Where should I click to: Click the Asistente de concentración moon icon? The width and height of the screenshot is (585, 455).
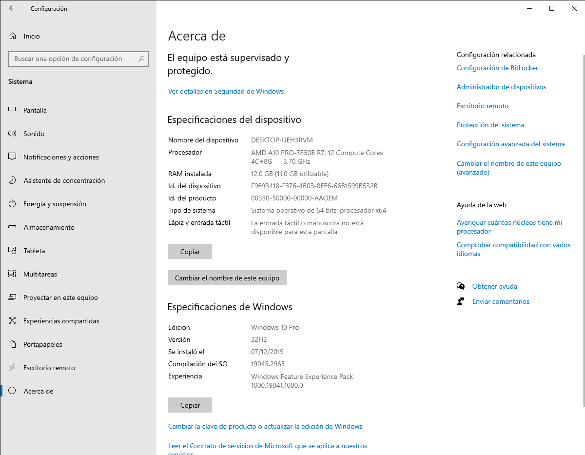(13, 180)
